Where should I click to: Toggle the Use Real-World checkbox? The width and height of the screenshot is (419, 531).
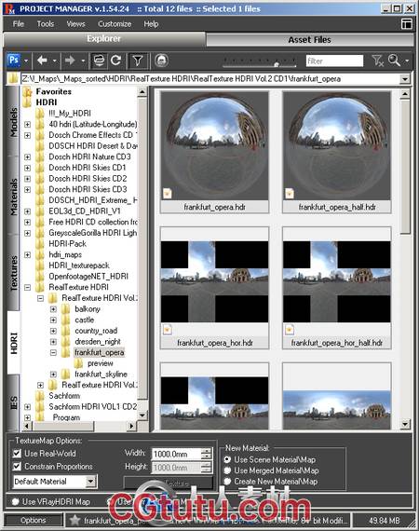[17, 454]
